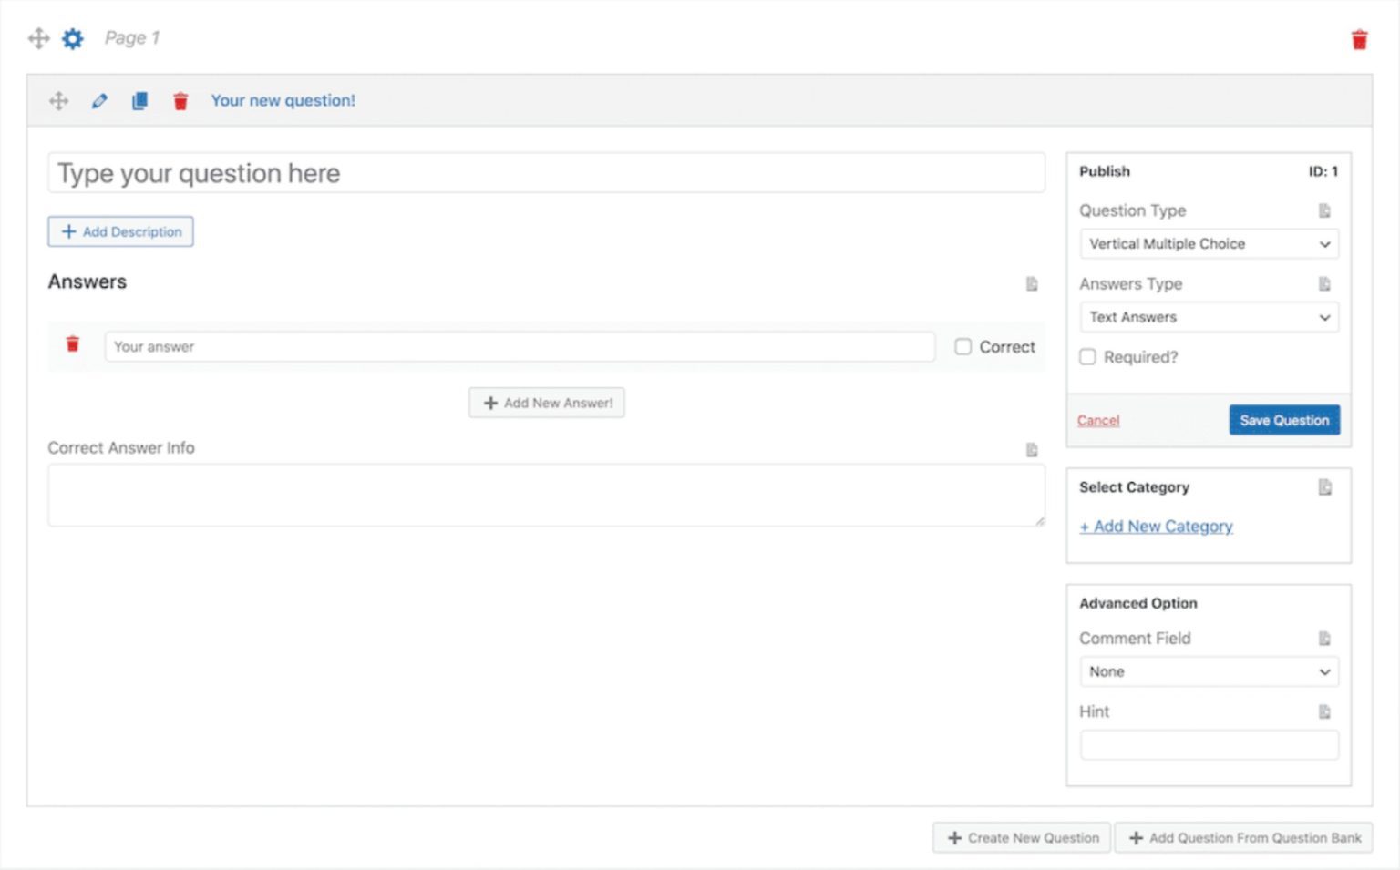Select Add New Category
This screenshot has width=1400, height=870.
[x=1155, y=526]
